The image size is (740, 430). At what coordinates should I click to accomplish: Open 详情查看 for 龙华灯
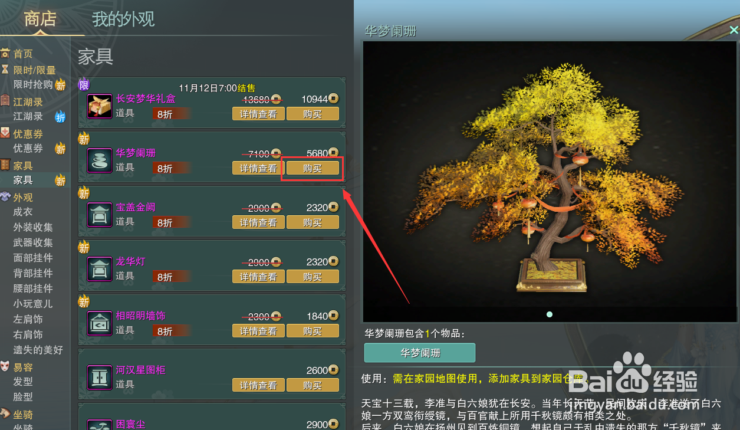(x=258, y=277)
